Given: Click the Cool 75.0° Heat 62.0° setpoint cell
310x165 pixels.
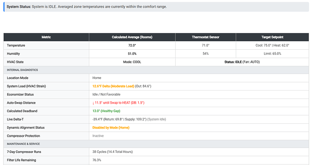Looking at the screenshot, I should pos(272,45).
